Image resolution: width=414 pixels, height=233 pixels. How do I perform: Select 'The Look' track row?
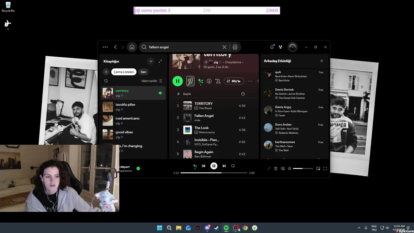coord(213,130)
